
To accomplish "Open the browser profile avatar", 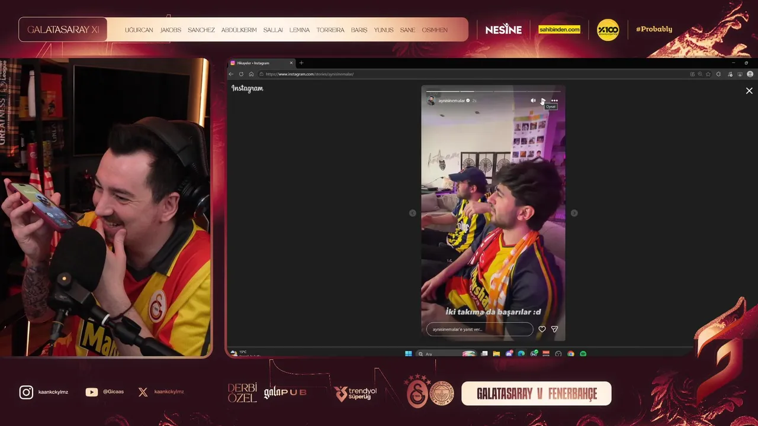I will pyautogui.click(x=750, y=74).
